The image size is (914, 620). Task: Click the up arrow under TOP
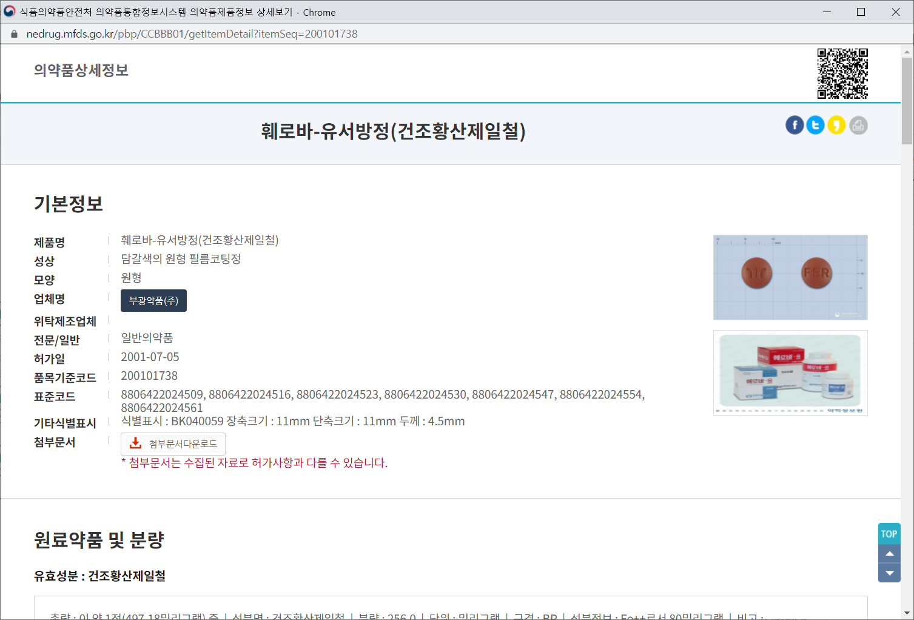[889, 554]
